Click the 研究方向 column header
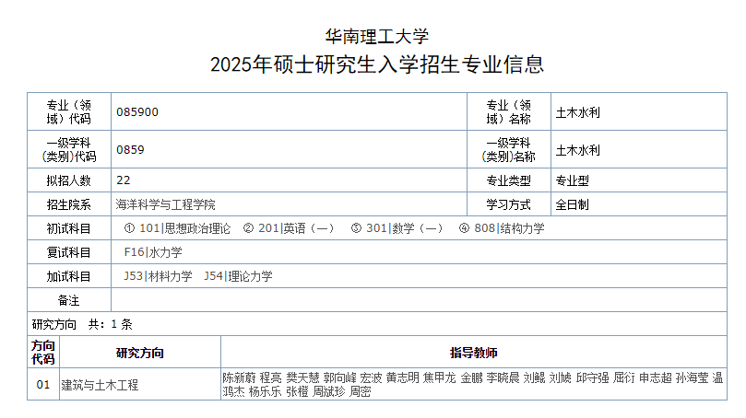This screenshot has width=746, height=418. pyautogui.click(x=140, y=353)
